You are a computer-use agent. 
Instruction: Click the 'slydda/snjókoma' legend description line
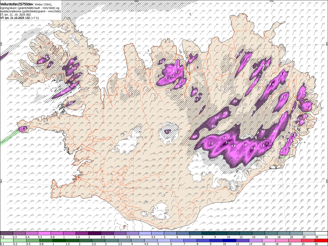pos(30,11)
